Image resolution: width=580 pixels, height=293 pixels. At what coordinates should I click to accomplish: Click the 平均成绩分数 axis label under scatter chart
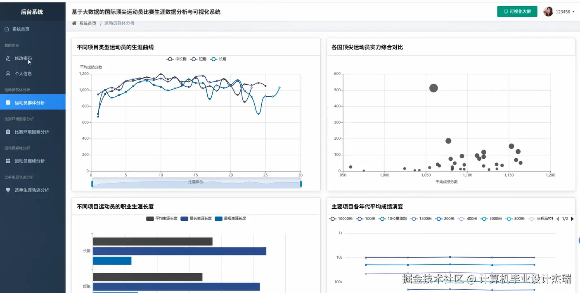[x=447, y=182]
